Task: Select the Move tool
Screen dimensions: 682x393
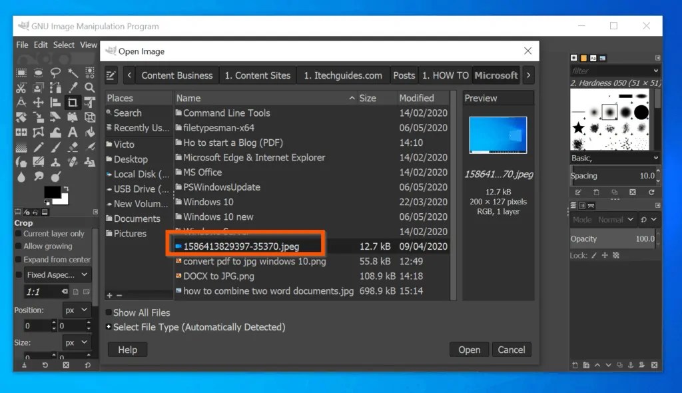Action: 38,103
